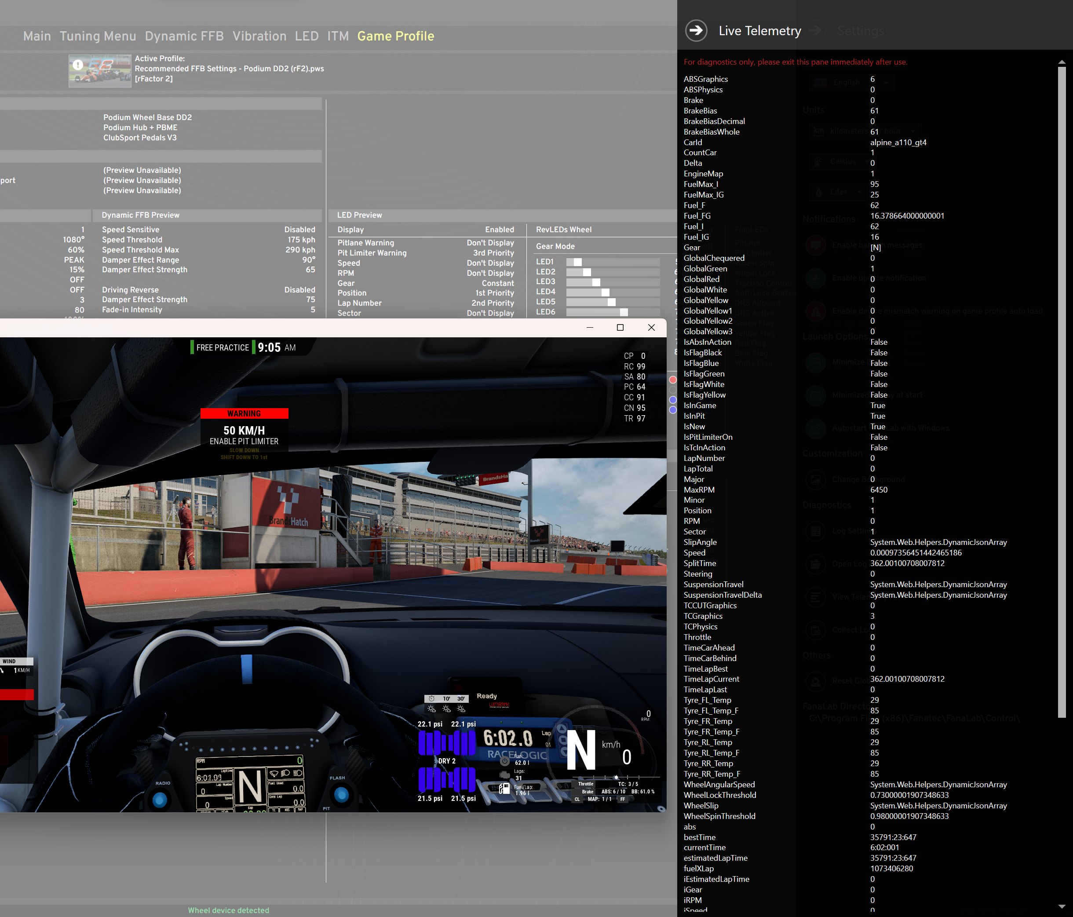Click the ignition power icon beside Fuel
1073x917 pixels.
pos(504,761)
